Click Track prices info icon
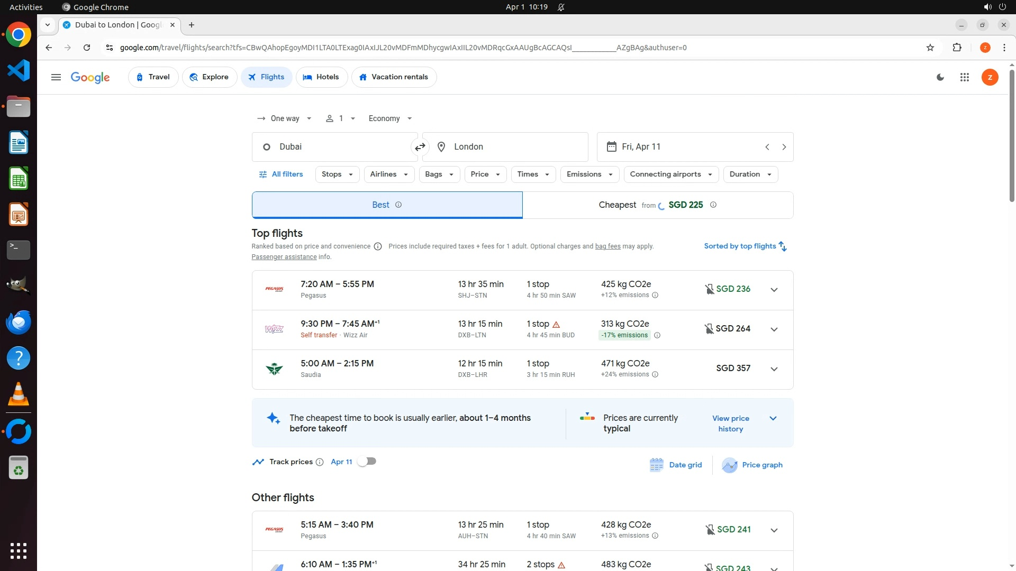The width and height of the screenshot is (1016, 571). point(320,462)
